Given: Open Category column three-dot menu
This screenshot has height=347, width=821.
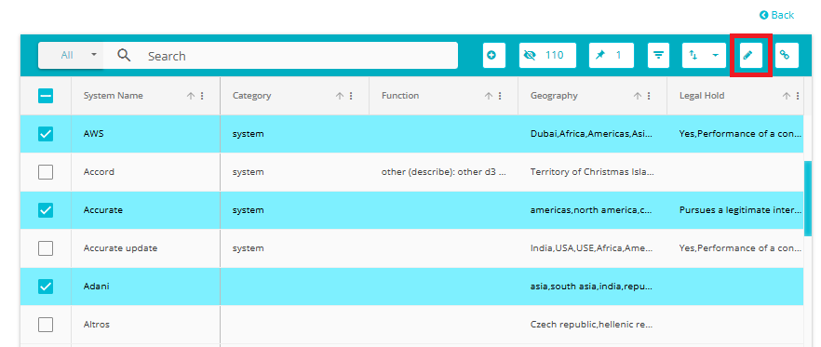Looking at the screenshot, I should 351,96.
